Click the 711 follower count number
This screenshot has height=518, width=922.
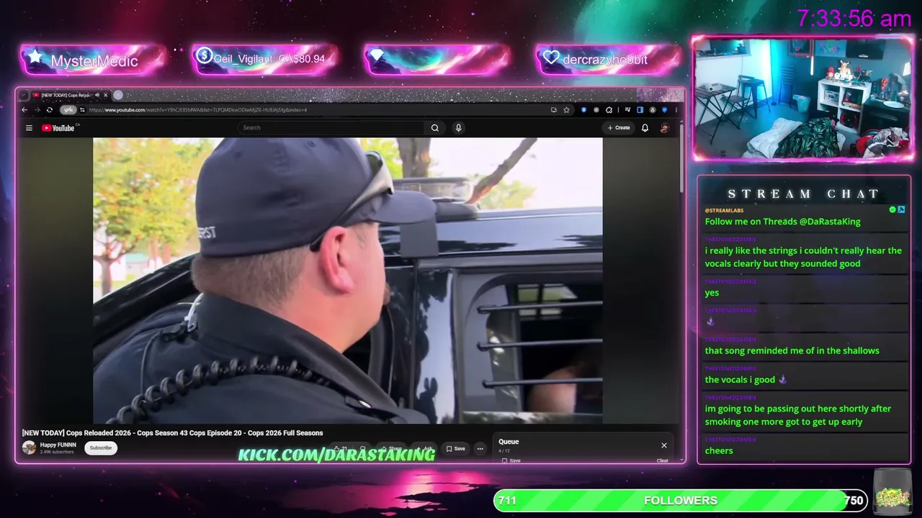pos(507,501)
